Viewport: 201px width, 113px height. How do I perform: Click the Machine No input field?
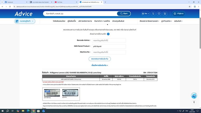[x=109, y=52]
